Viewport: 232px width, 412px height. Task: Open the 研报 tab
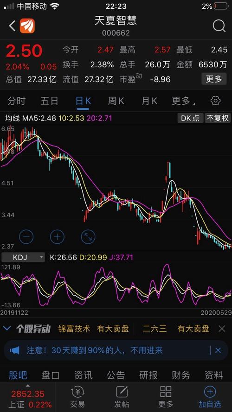coord(148,375)
